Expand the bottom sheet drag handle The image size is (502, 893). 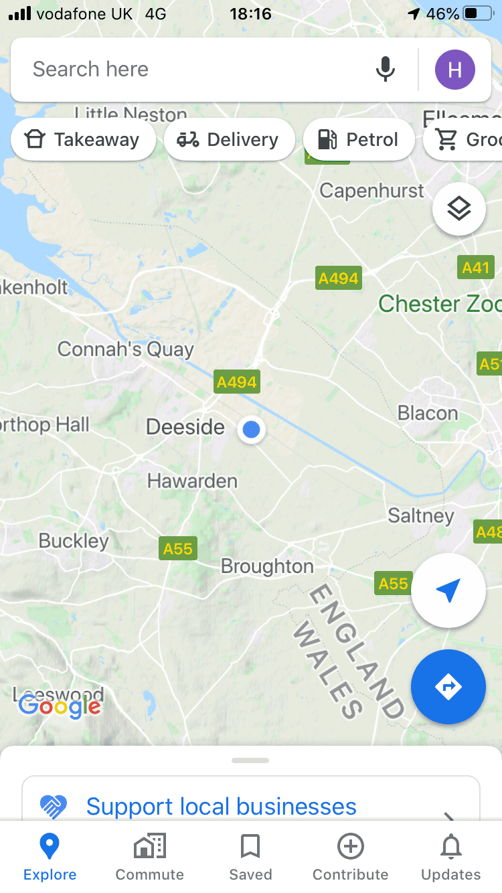tap(250, 760)
